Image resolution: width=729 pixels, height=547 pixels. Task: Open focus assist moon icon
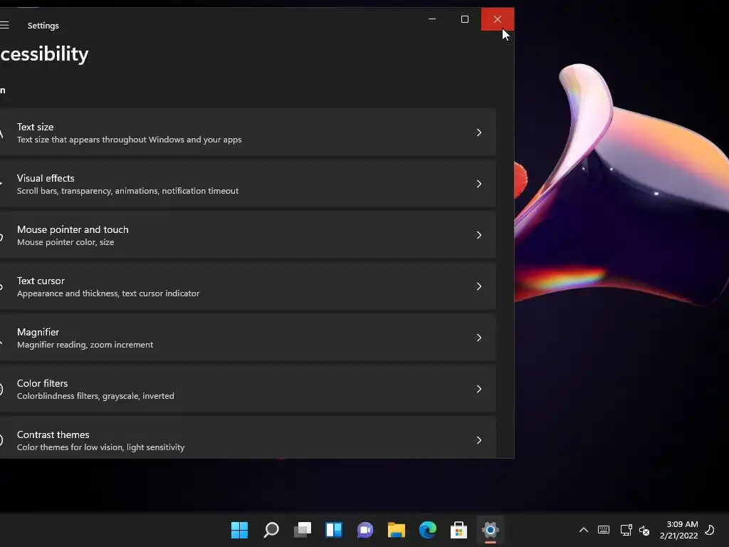(x=710, y=530)
